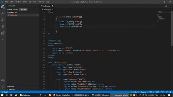Open Task View on the taskbar

tap(11, 95)
